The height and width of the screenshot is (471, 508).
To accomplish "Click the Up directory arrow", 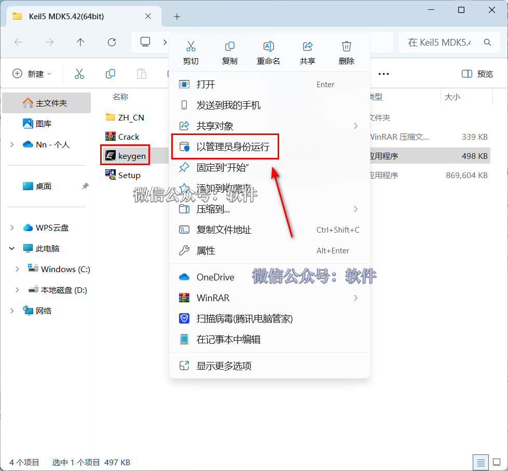I will point(80,42).
